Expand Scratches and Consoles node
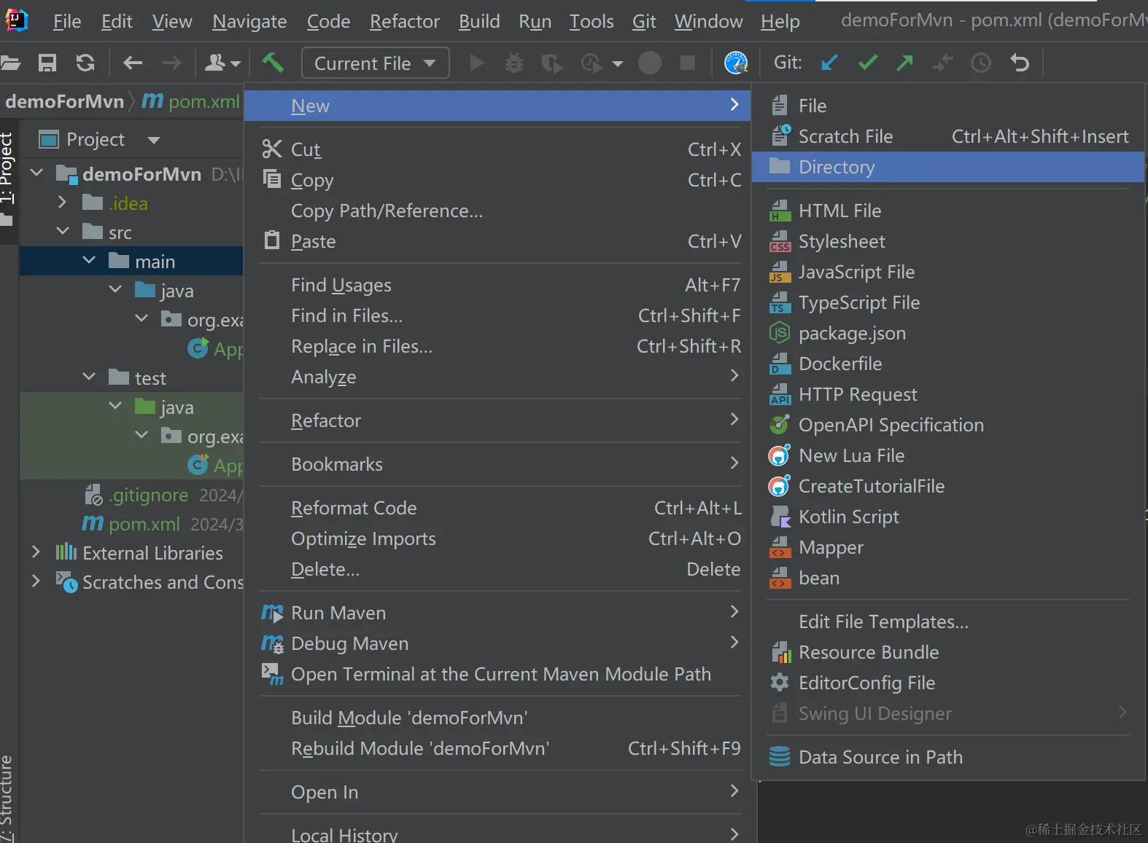Viewport: 1148px width, 843px height. [36, 581]
